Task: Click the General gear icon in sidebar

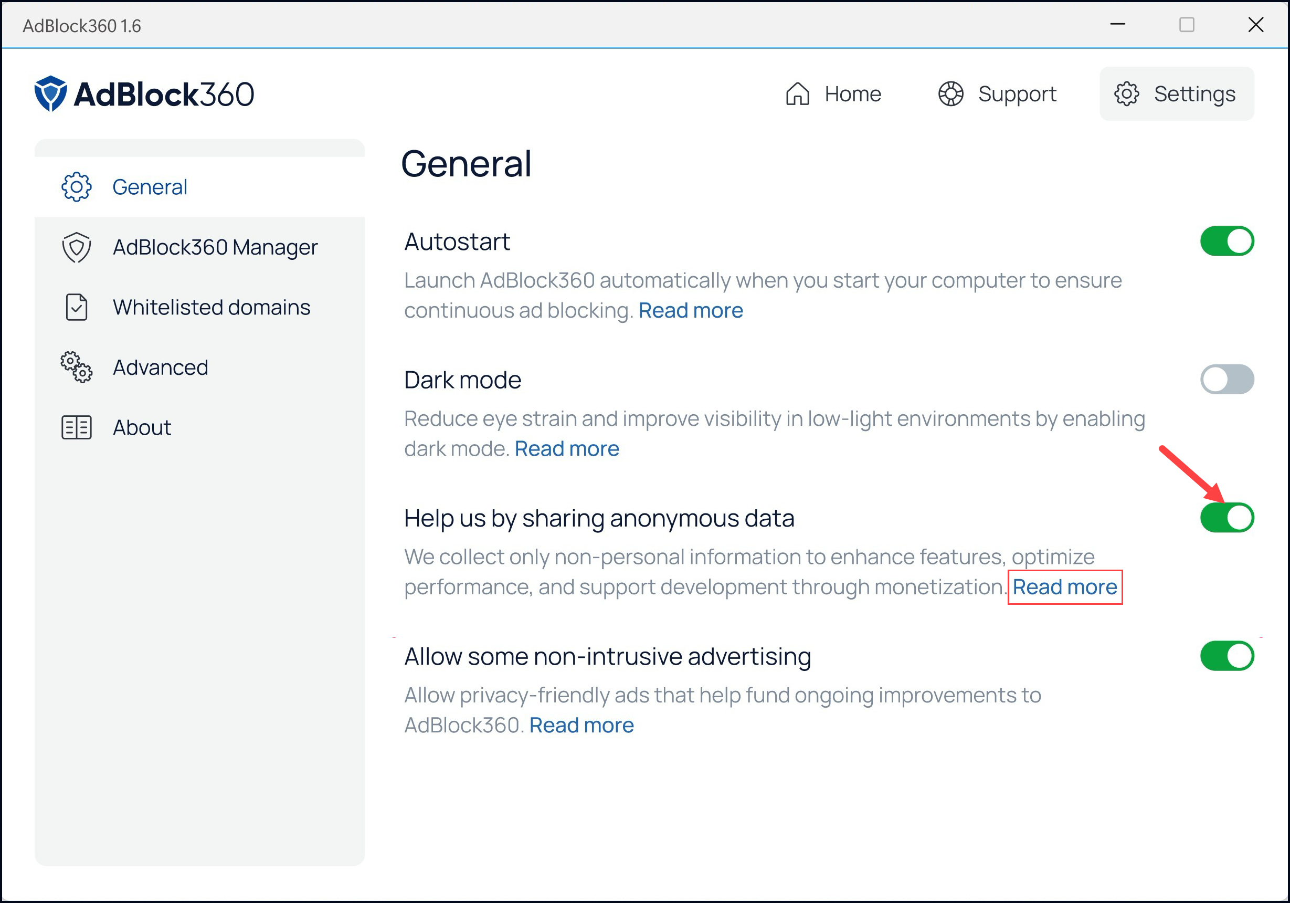Action: click(77, 187)
